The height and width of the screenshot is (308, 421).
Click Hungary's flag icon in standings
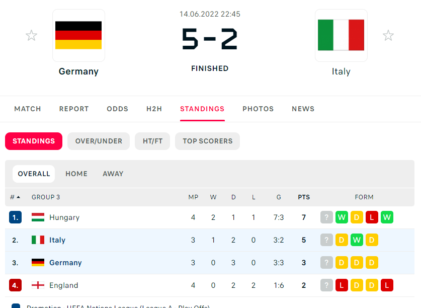(x=38, y=217)
